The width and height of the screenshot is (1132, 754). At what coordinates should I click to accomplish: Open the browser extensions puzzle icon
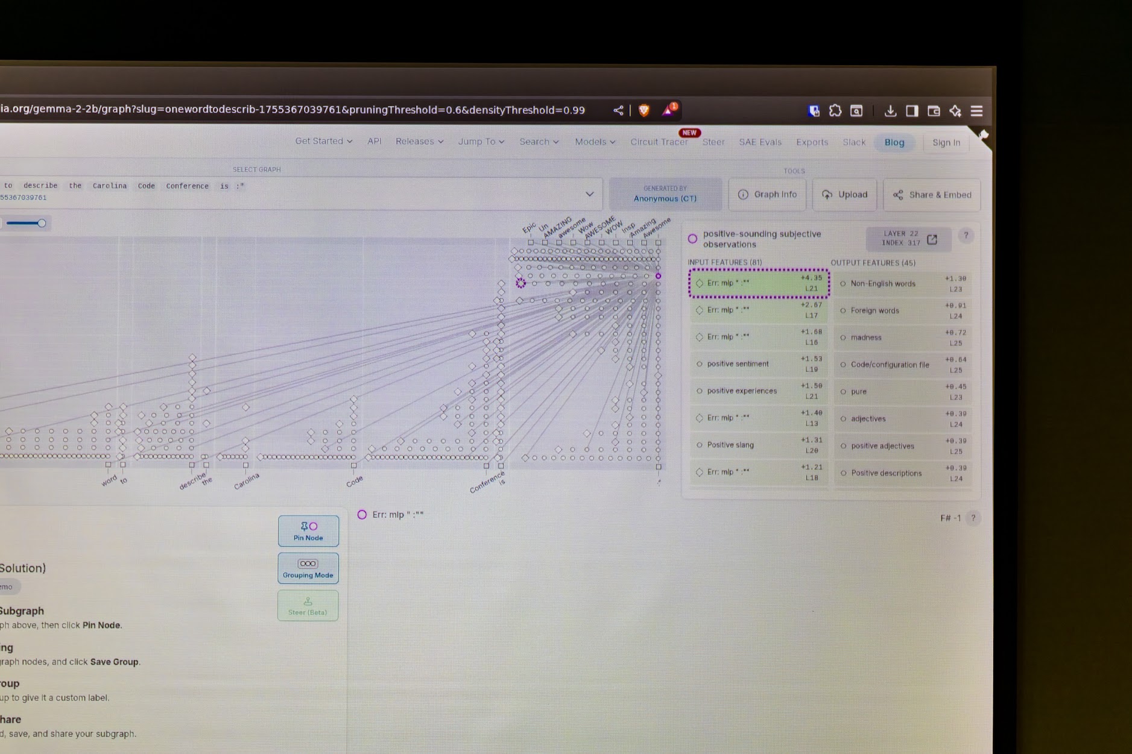pos(835,111)
